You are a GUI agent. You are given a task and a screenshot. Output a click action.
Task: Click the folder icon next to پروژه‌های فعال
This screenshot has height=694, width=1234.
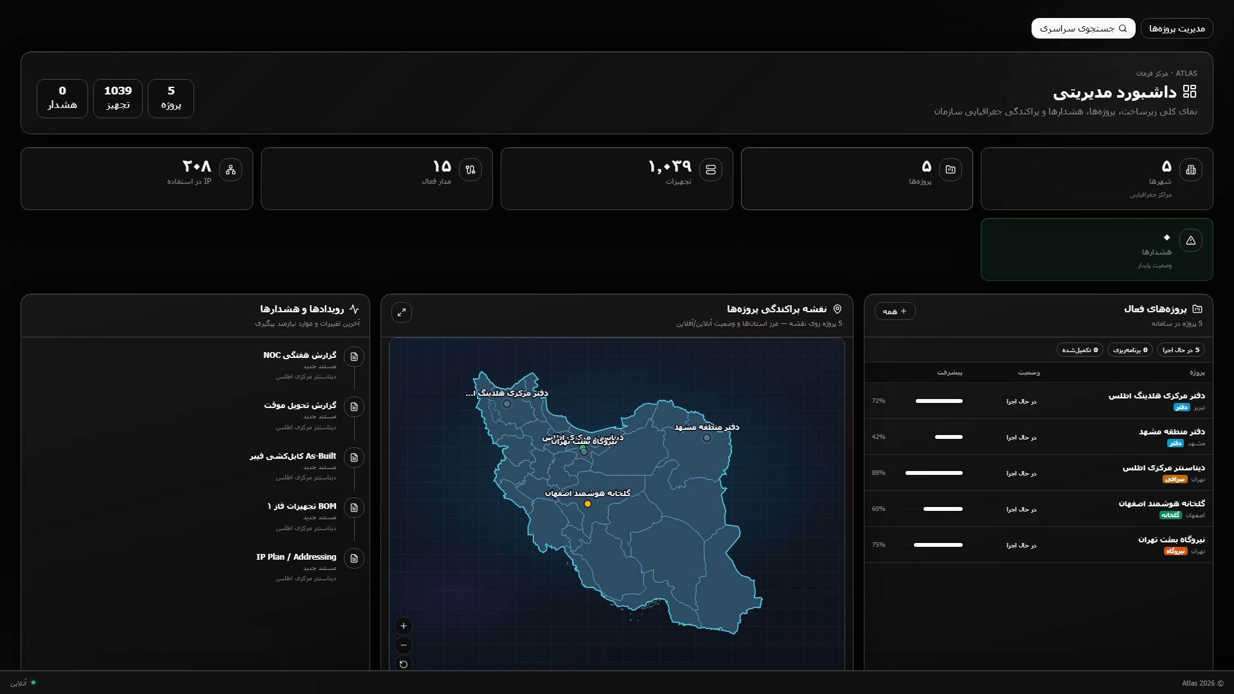point(1197,309)
